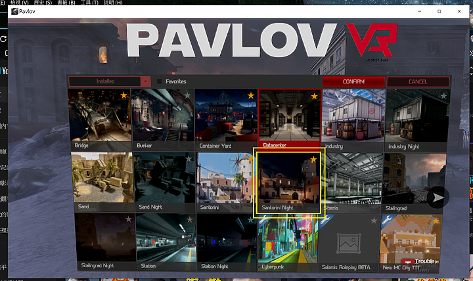This screenshot has width=473, height=281.
Task: Select the Bunker map
Action: click(163, 119)
